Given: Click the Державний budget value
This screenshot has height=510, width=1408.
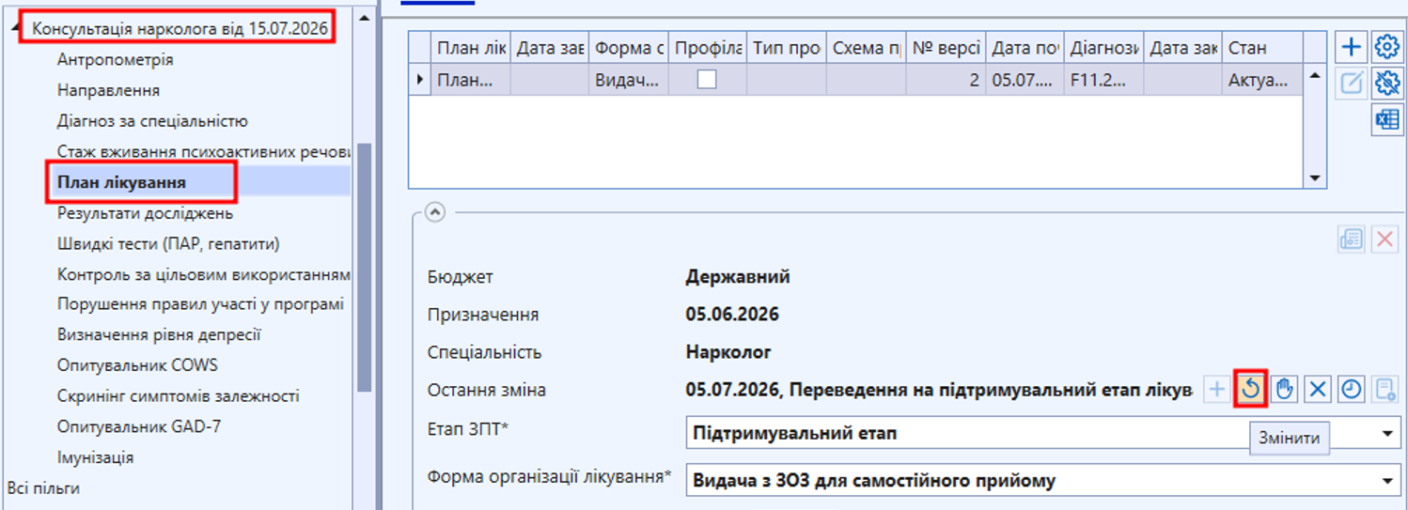Looking at the screenshot, I should (x=738, y=277).
